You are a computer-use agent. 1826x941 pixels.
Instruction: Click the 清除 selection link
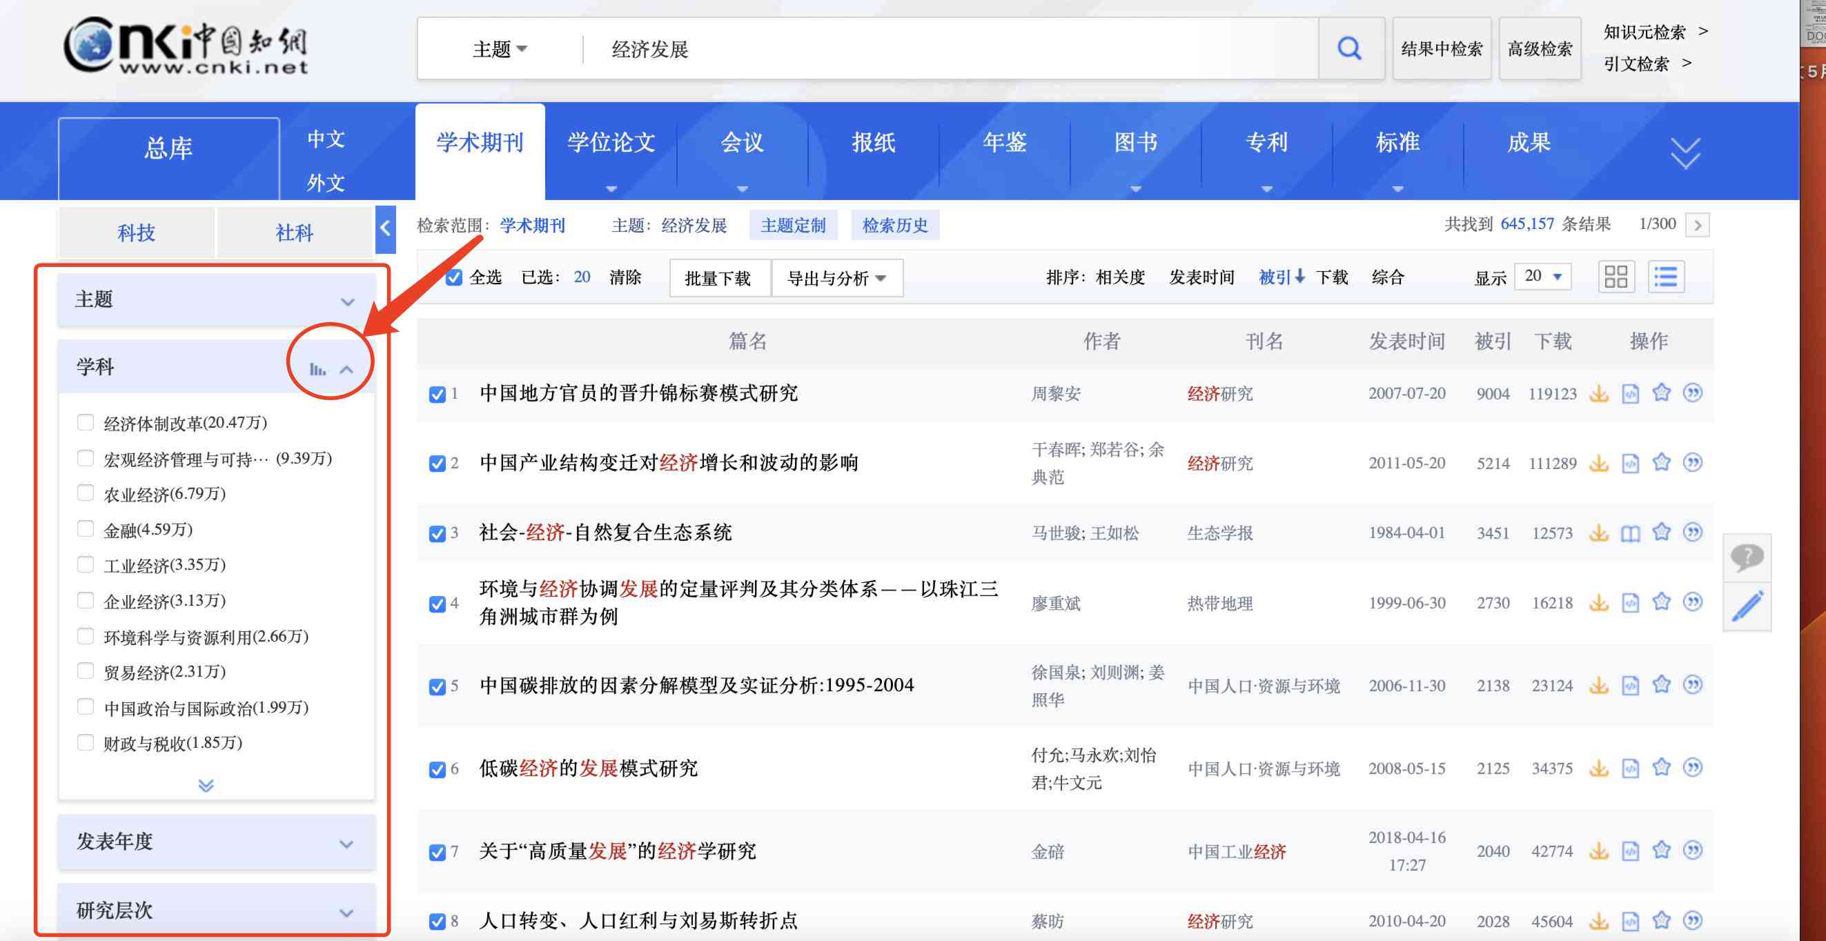625,277
